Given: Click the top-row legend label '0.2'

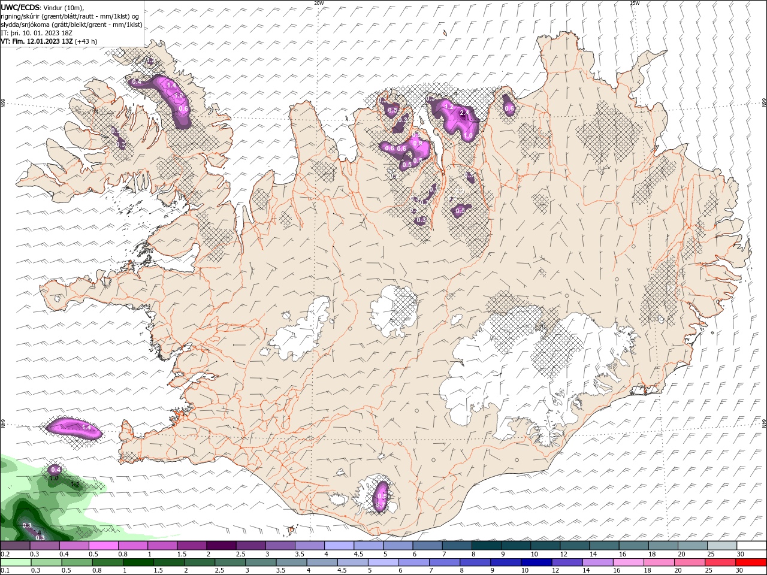Looking at the screenshot, I should tap(5, 554).
